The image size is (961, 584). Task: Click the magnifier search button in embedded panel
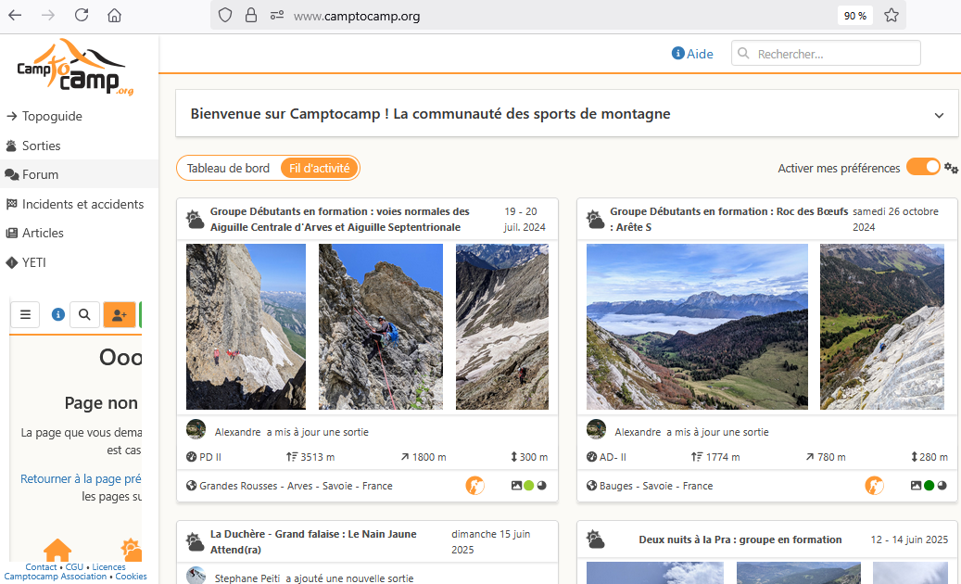84,314
